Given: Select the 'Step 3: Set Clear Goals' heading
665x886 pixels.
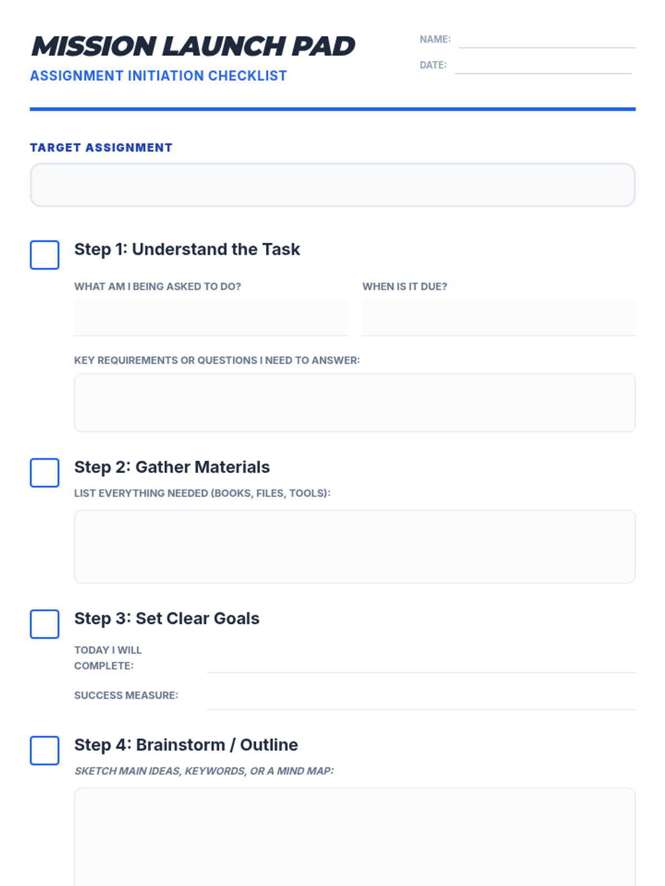Looking at the screenshot, I should (x=167, y=618).
